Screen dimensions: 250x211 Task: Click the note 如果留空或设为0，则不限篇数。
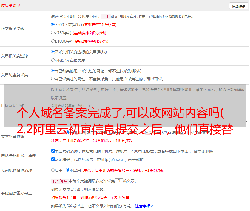pos(78,190)
